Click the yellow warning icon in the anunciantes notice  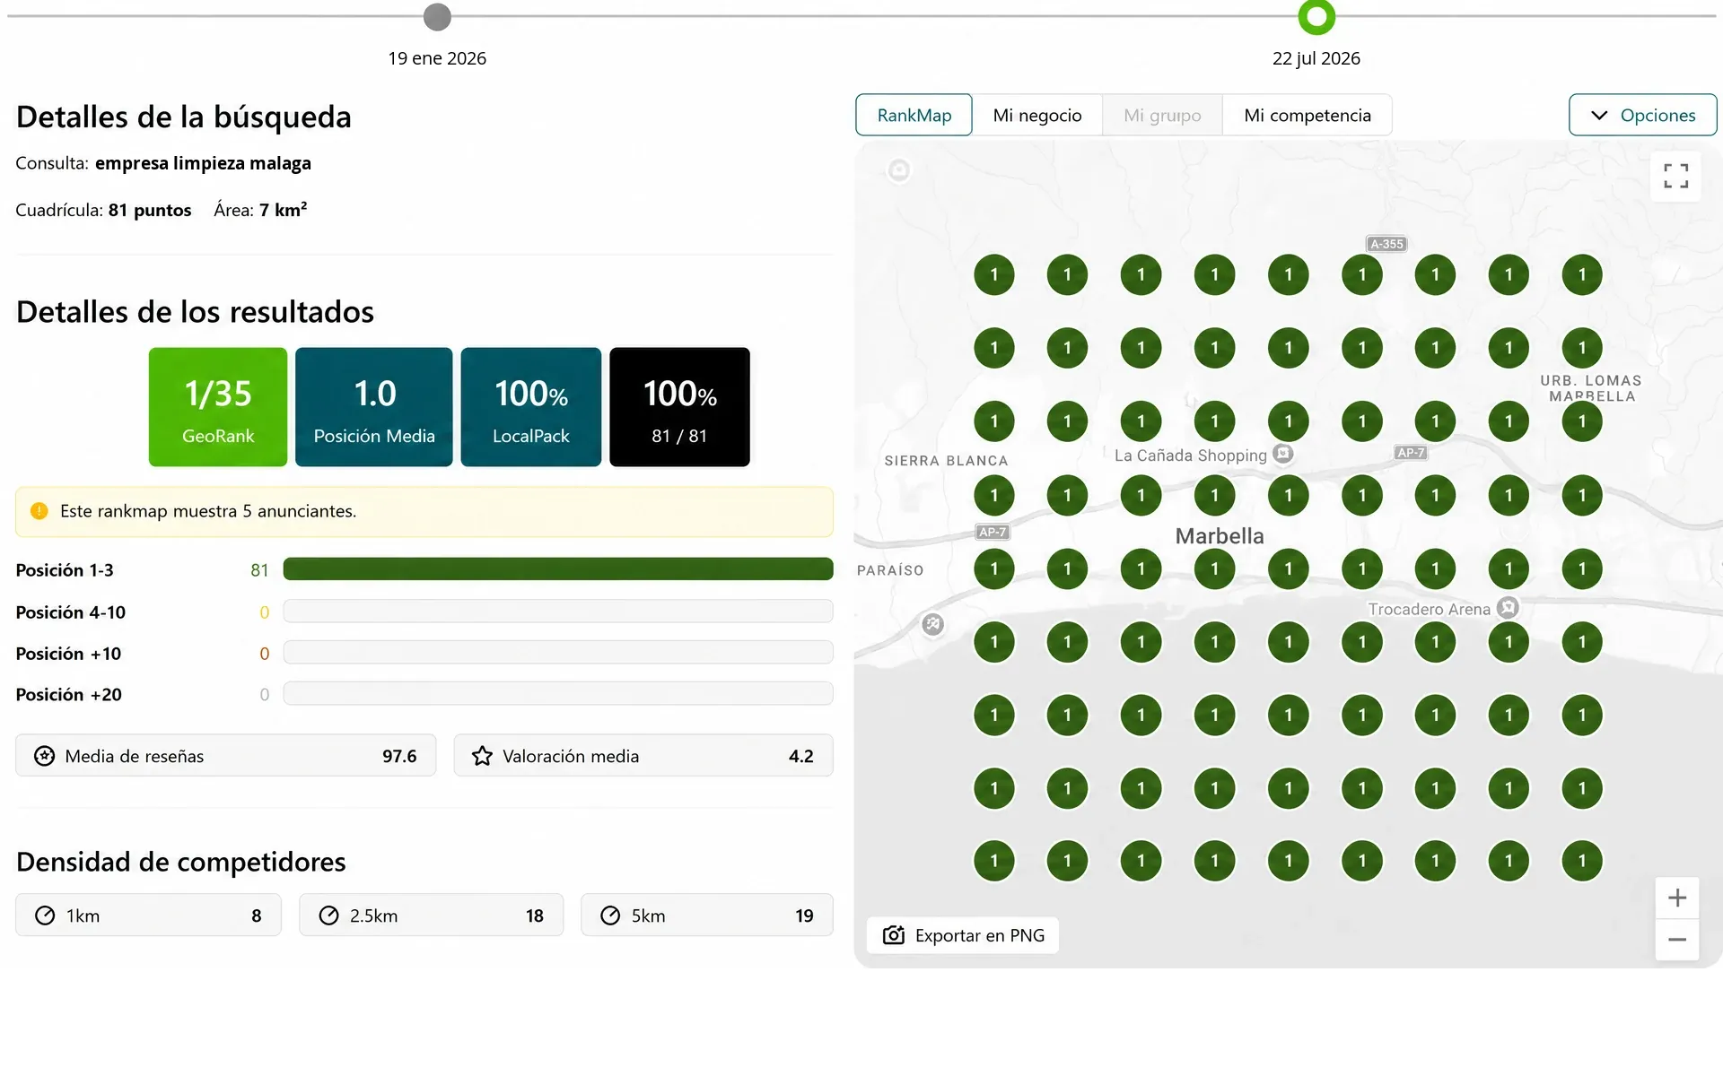click(39, 511)
